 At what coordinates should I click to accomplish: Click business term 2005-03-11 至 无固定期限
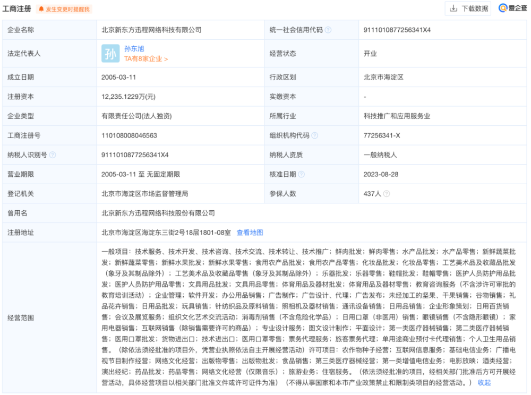click(141, 174)
